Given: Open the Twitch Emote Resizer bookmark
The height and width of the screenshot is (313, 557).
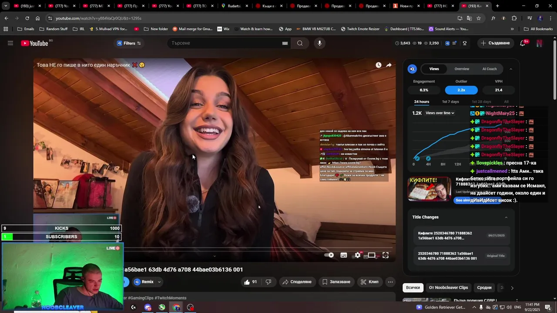Looking at the screenshot, I should click(360, 29).
